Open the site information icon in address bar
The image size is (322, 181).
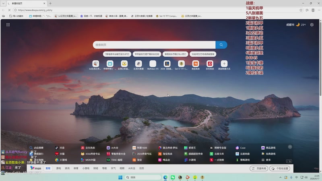click(15, 10)
